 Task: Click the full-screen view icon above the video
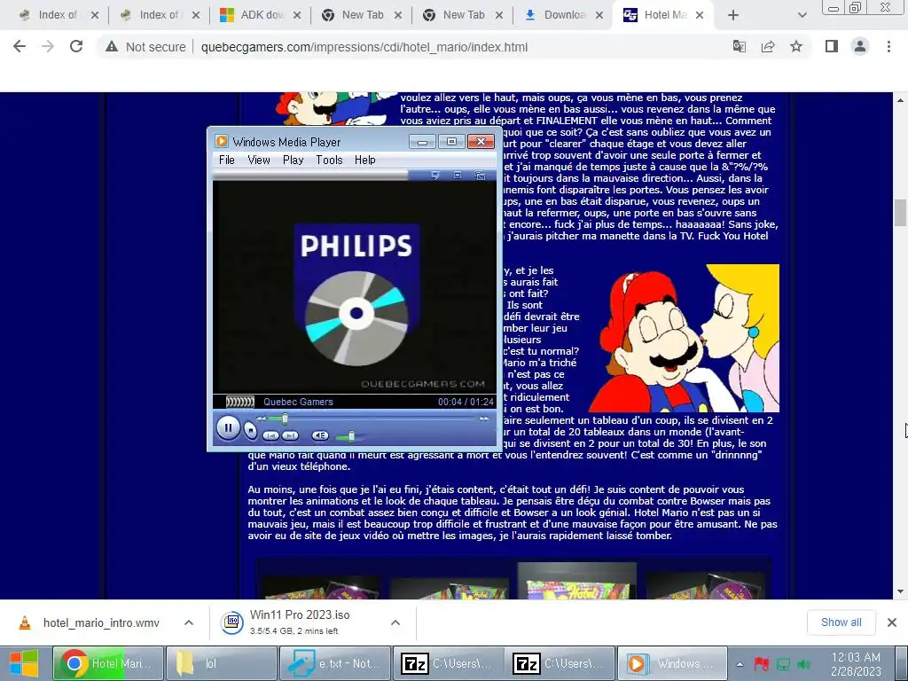tap(480, 175)
